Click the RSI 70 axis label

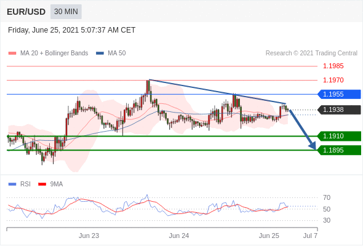point(327,197)
